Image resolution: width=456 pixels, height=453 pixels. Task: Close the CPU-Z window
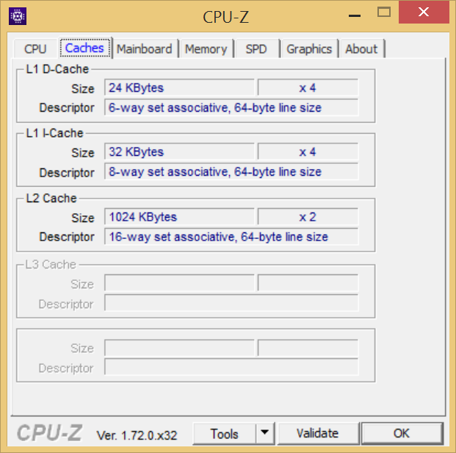(424, 13)
